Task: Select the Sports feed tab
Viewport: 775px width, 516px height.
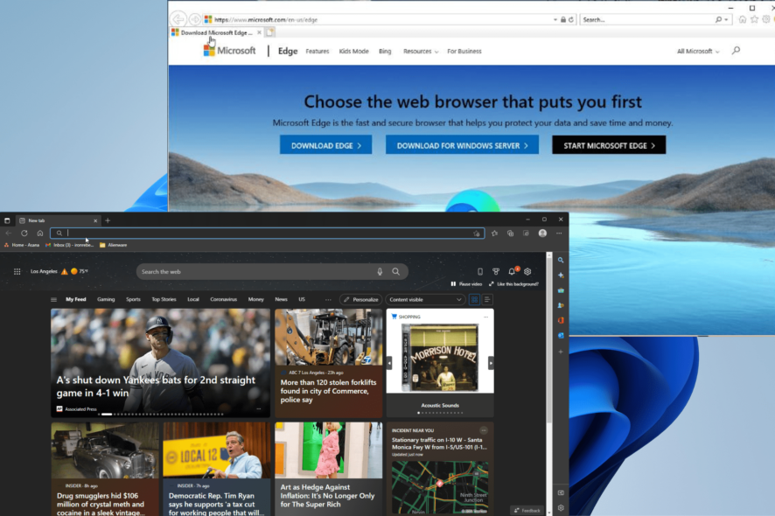Action: tap(133, 299)
